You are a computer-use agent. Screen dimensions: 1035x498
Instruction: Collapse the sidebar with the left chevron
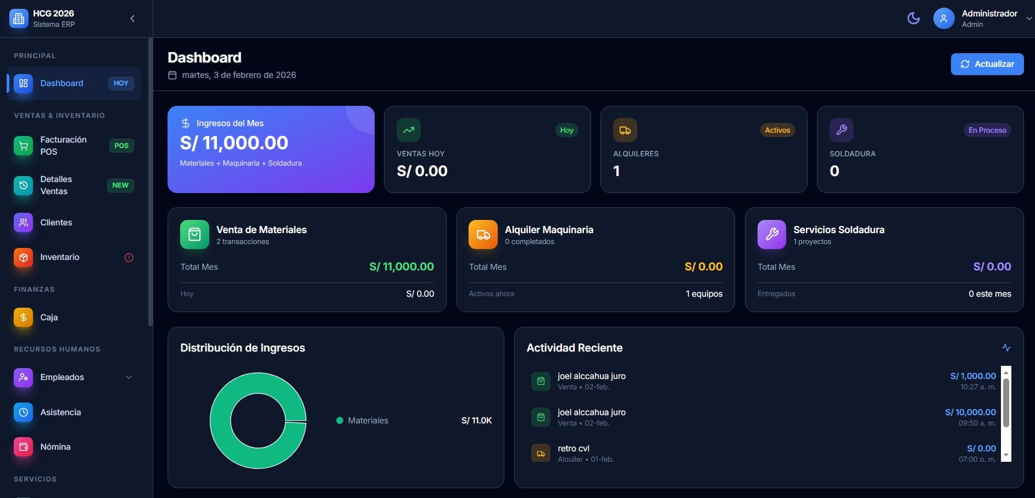click(132, 19)
